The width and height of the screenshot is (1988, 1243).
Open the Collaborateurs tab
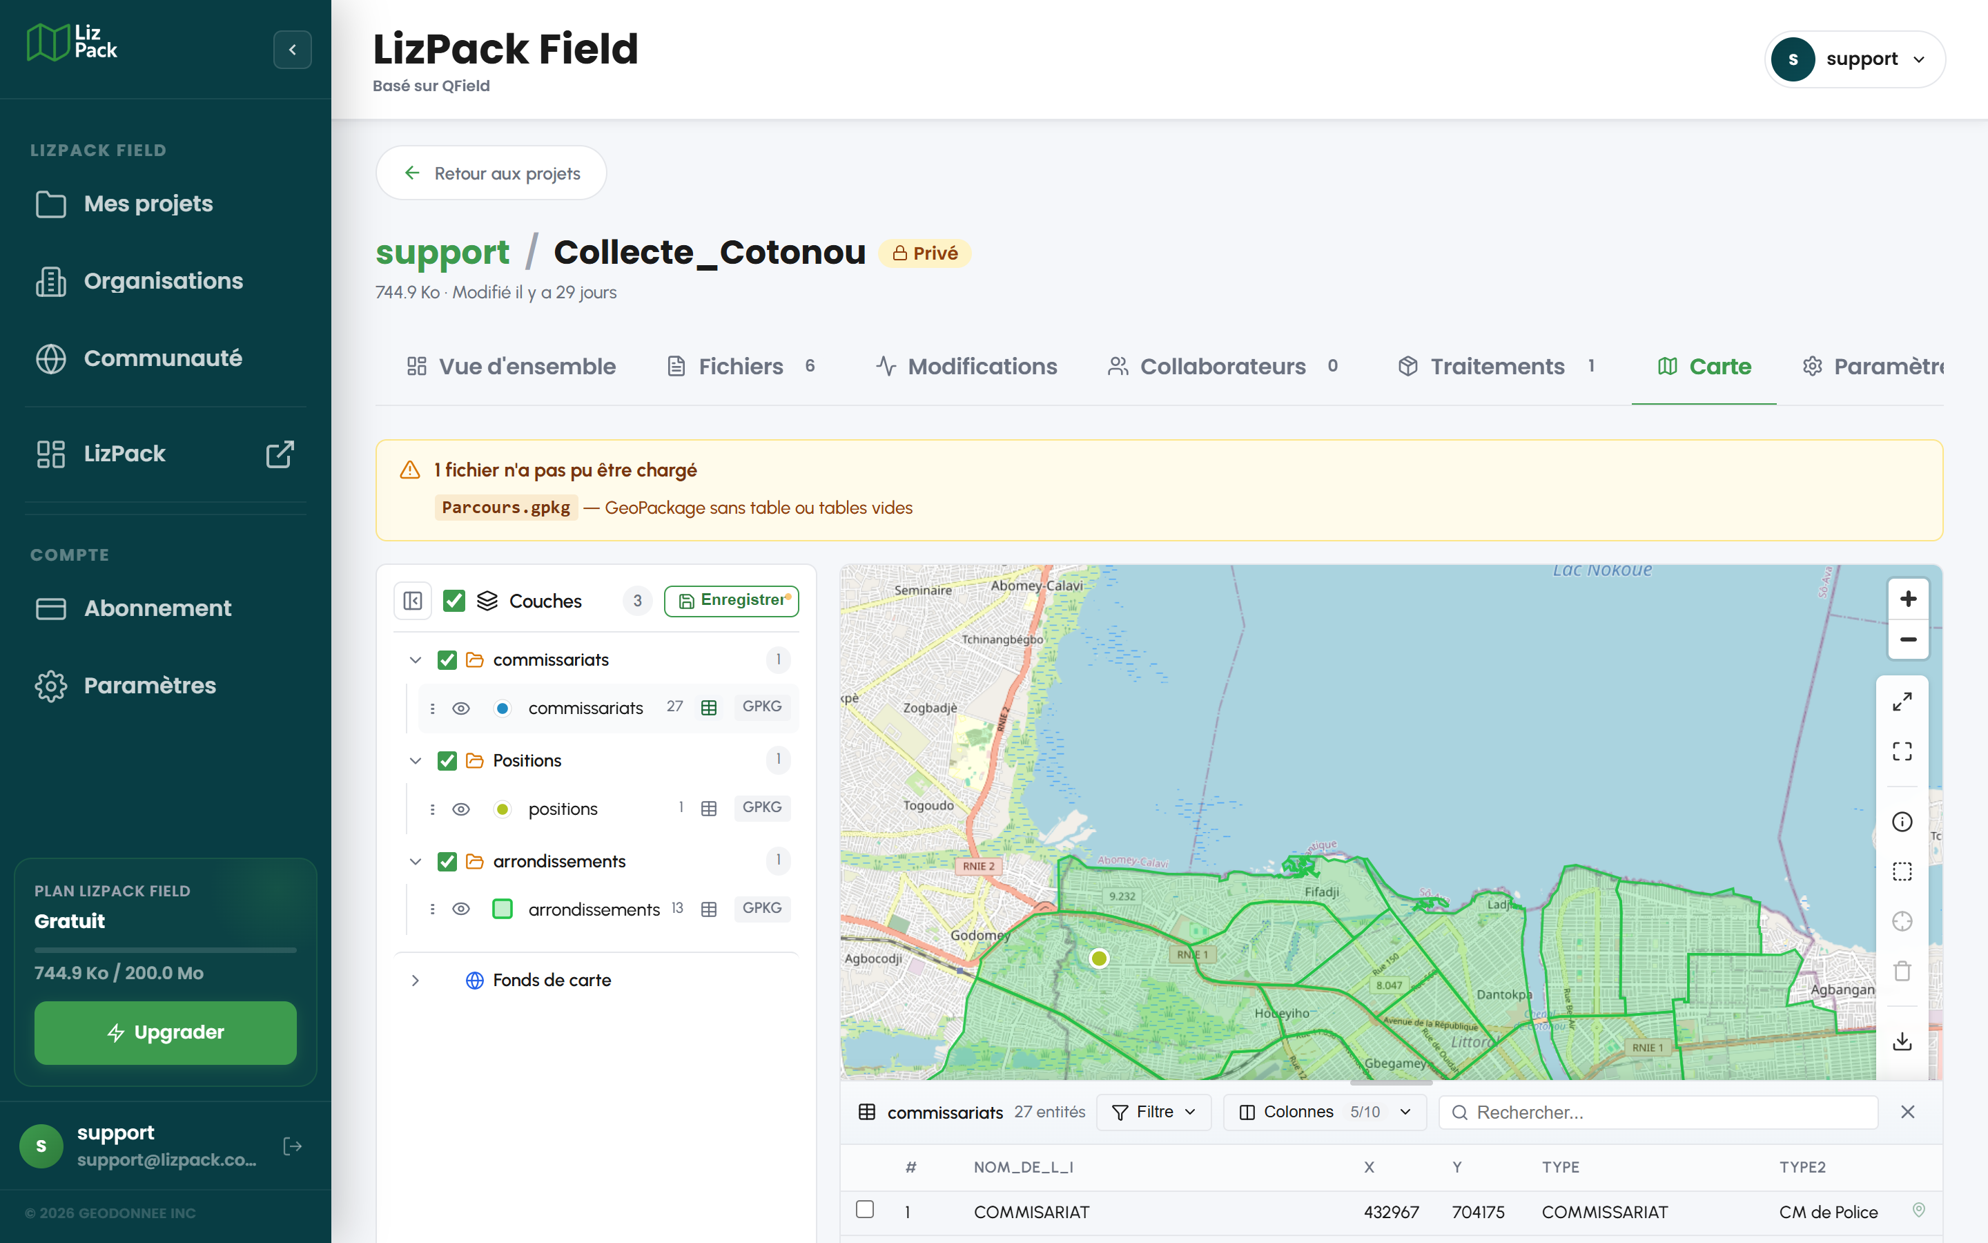(x=1223, y=367)
